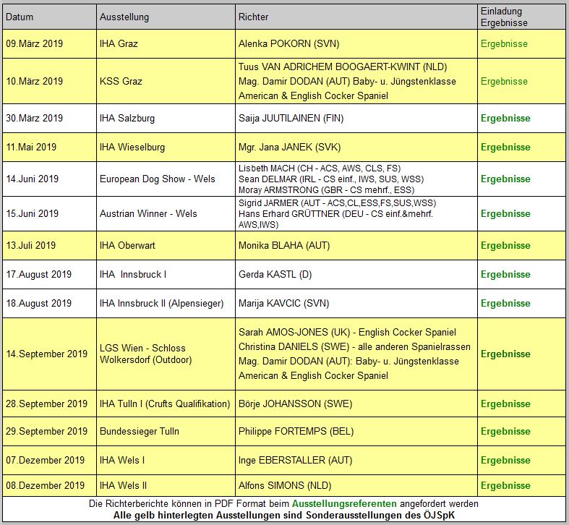Open Ergebnisse for IHA Wels II
The image size is (569, 525).
pyautogui.click(x=505, y=485)
